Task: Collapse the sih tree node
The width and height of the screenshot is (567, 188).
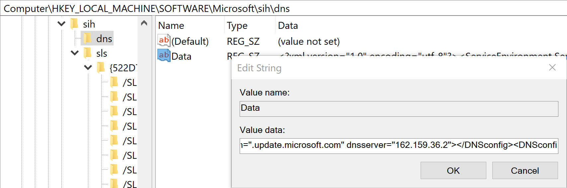Action: pos(61,24)
